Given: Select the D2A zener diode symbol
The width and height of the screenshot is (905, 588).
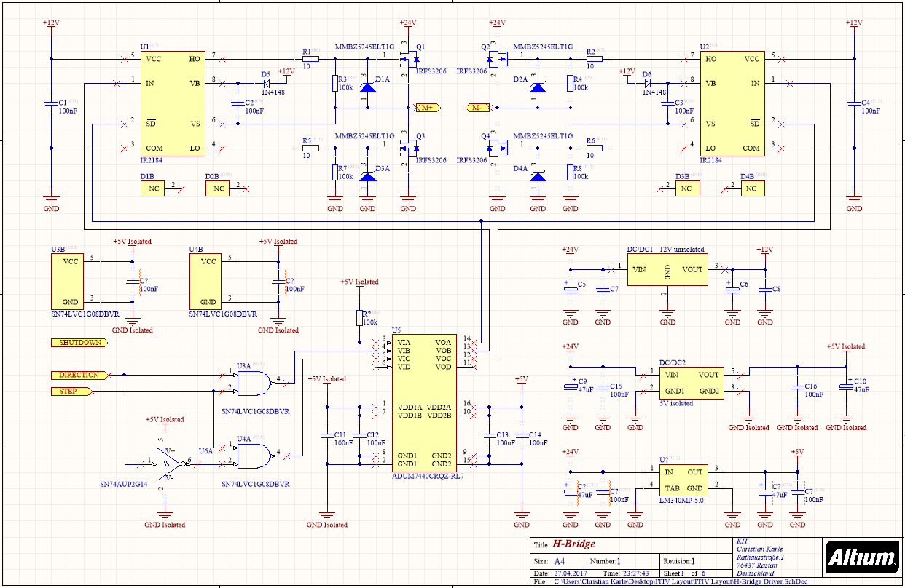Looking at the screenshot, I should 537,88.
